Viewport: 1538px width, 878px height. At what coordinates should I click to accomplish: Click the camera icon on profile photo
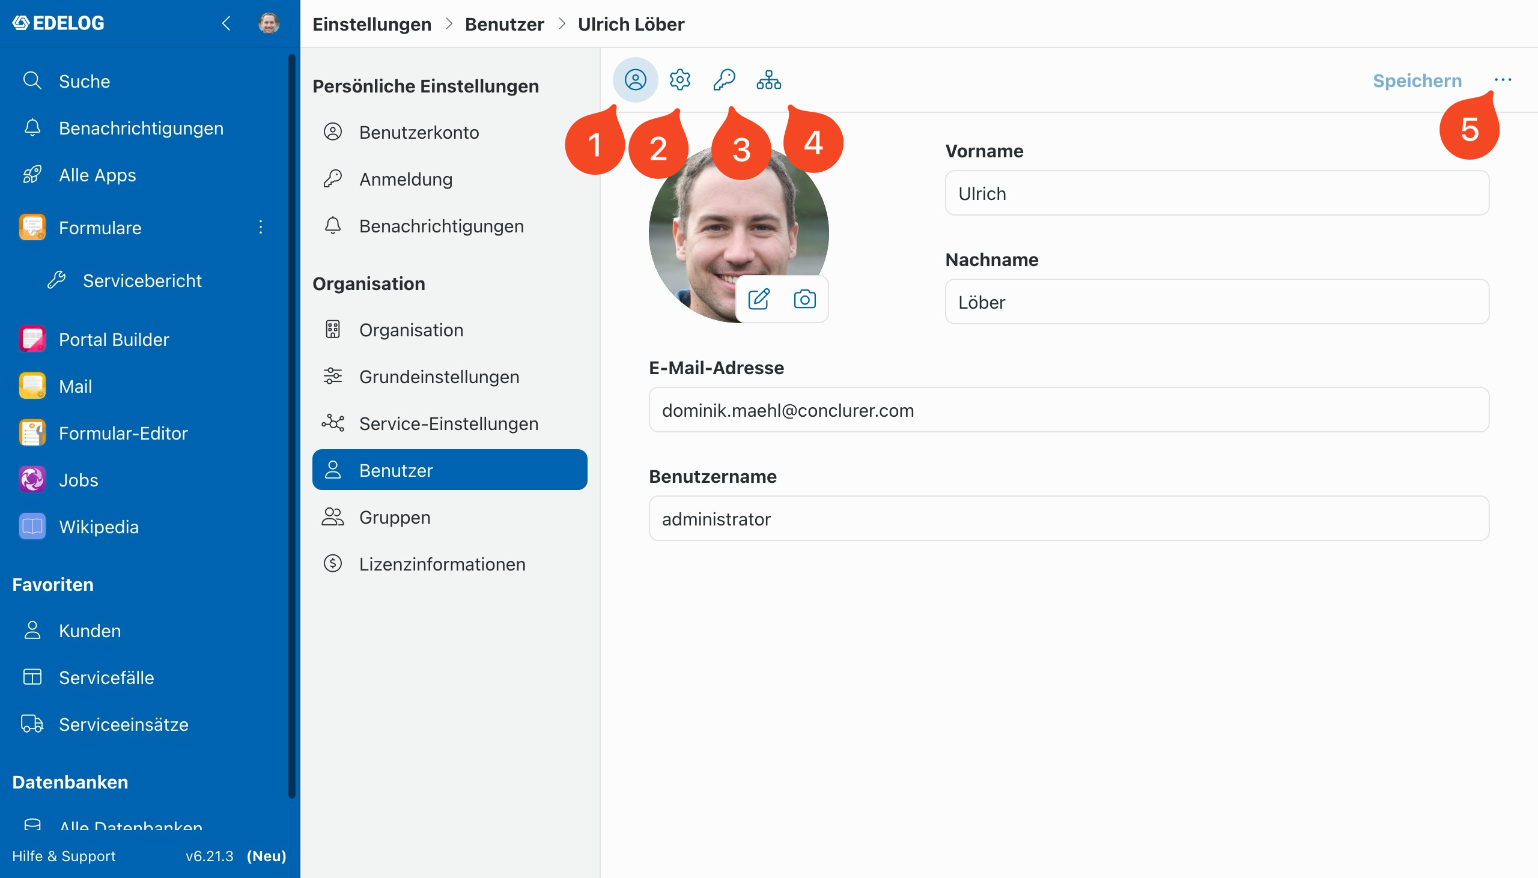(804, 299)
